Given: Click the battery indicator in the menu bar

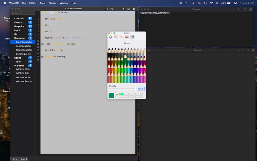Looking at the screenshot, I should (226, 3).
